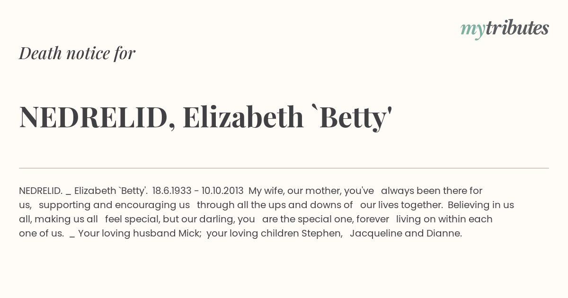Click the name Stephen in the notice
This screenshot has height=298, width=568.
(x=322, y=234)
